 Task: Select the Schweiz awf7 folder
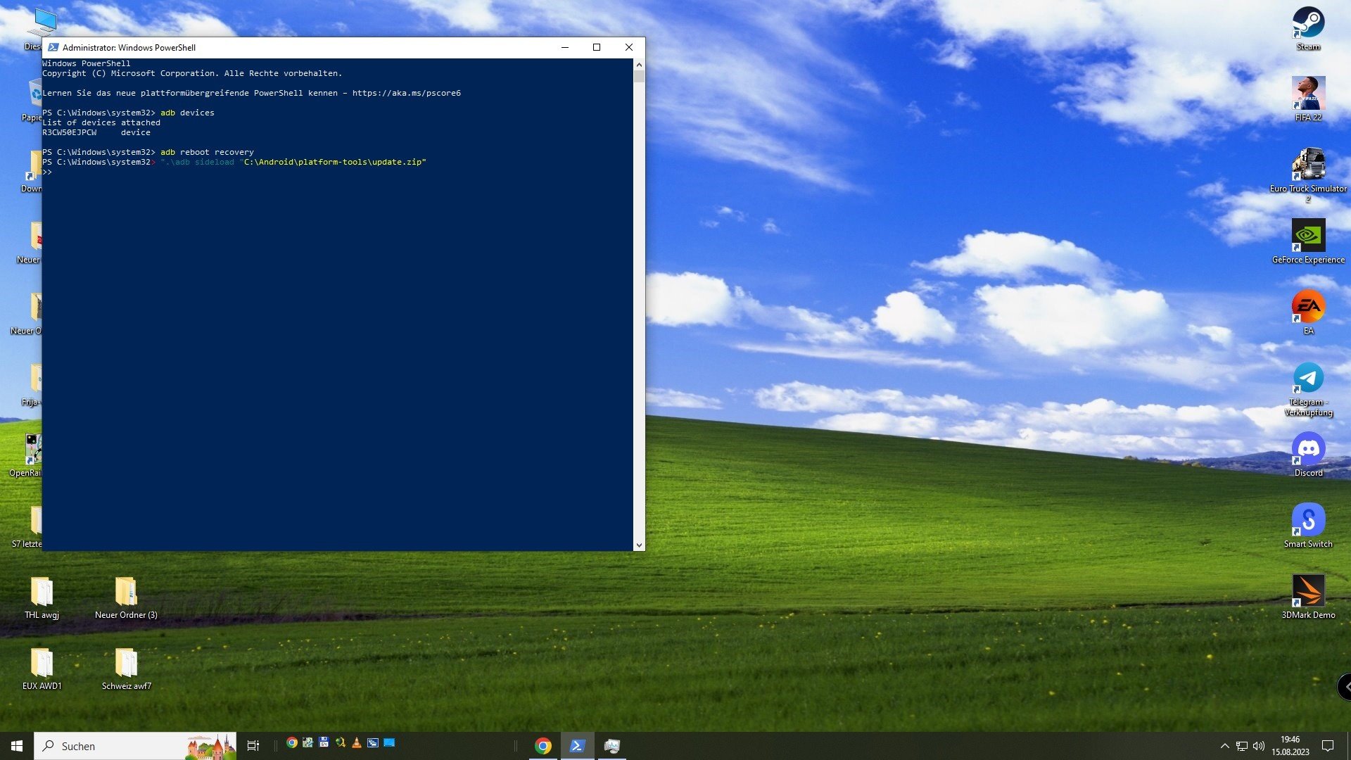[127, 664]
